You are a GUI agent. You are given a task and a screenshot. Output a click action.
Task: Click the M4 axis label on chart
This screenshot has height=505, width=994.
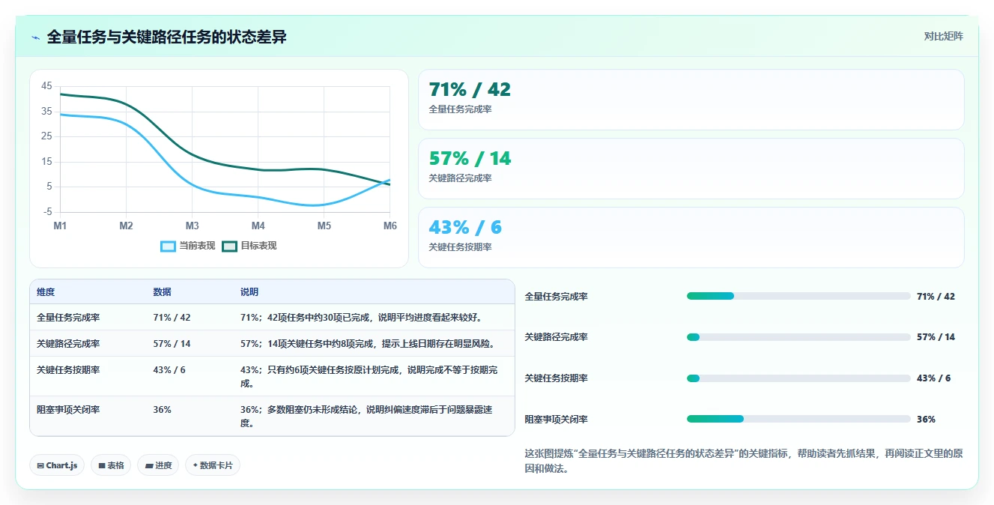(x=258, y=226)
